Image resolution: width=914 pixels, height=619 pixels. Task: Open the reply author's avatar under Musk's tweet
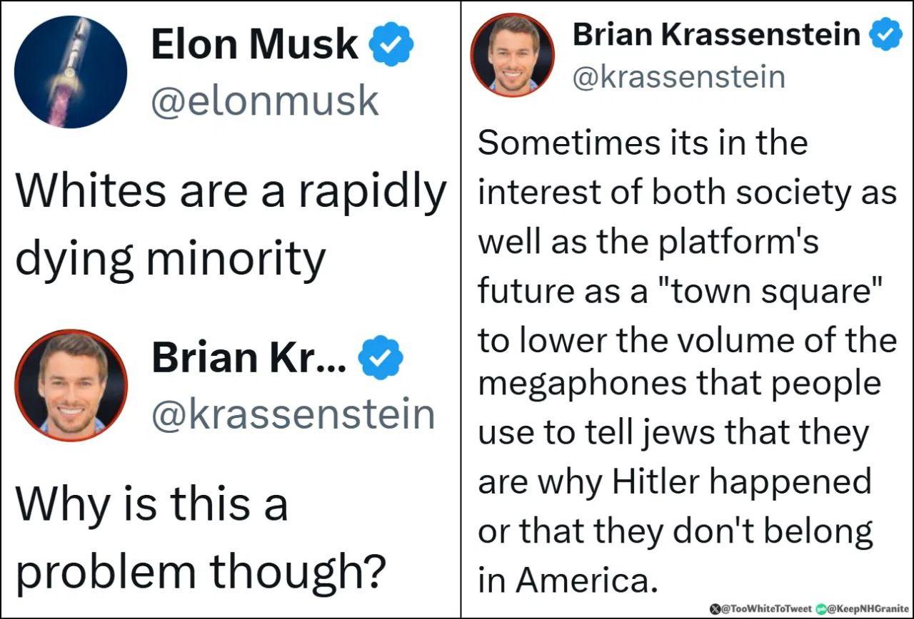(71, 385)
